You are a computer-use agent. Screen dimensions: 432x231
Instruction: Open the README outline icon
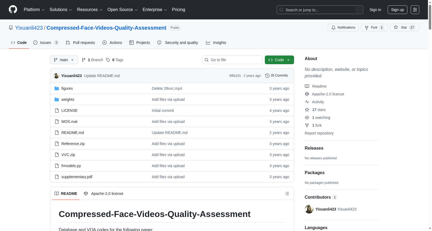(287, 194)
